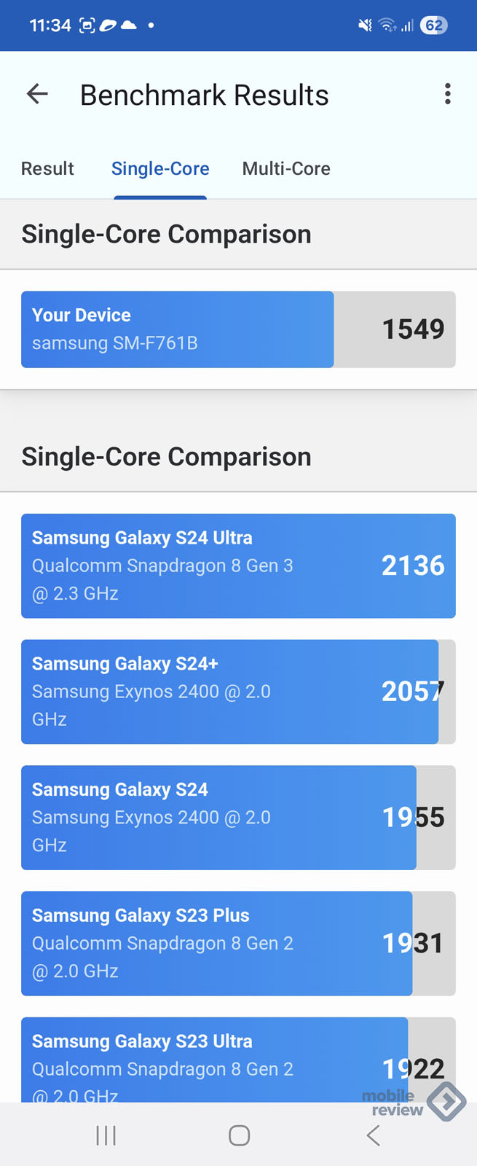This screenshot has width=477, height=1166.
Task: Tap the battery indicator showing 62
Action: tap(434, 26)
